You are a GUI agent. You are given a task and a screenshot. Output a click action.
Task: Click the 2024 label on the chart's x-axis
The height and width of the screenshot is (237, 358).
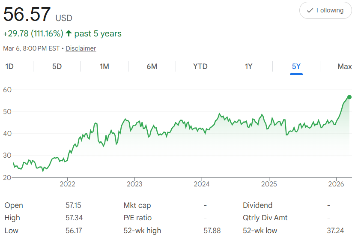click(201, 185)
